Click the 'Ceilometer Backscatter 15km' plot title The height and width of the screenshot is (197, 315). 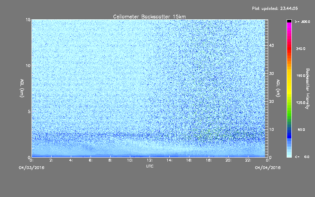coord(149,17)
